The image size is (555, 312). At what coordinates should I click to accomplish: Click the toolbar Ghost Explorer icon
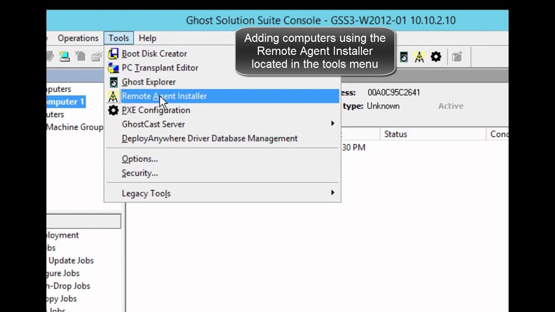click(404, 57)
